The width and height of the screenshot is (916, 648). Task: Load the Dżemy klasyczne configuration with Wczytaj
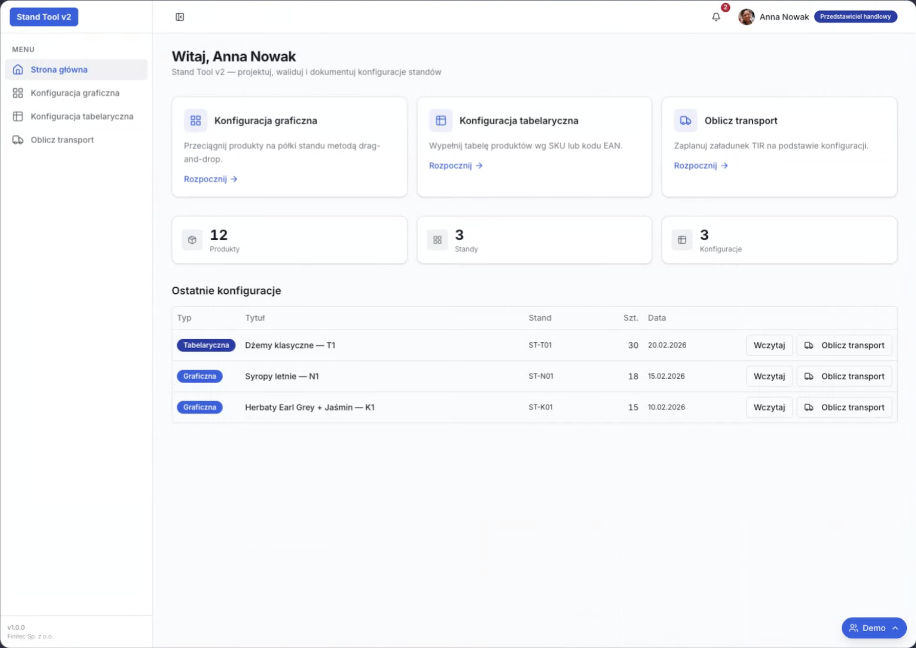pyautogui.click(x=769, y=345)
